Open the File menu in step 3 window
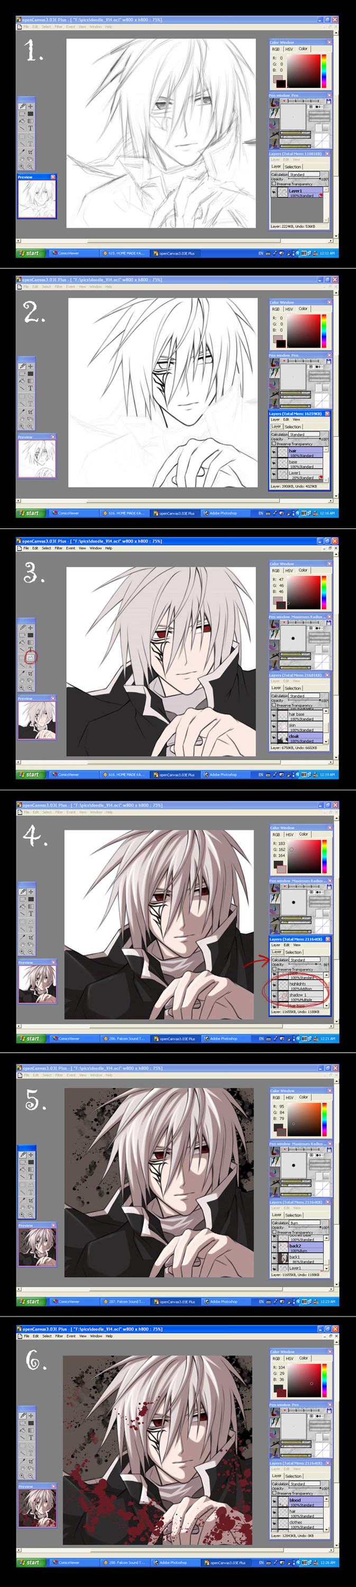The height and width of the screenshot is (1587, 356). click(26, 548)
